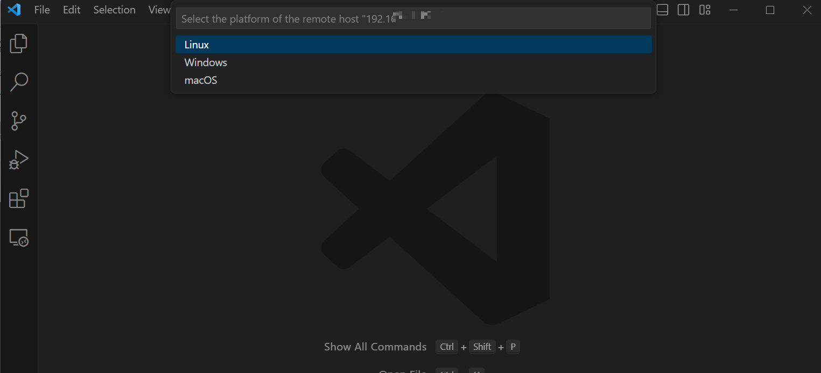Toggle the secondary side bar layout icon

pyautogui.click(x=684, y=10)
